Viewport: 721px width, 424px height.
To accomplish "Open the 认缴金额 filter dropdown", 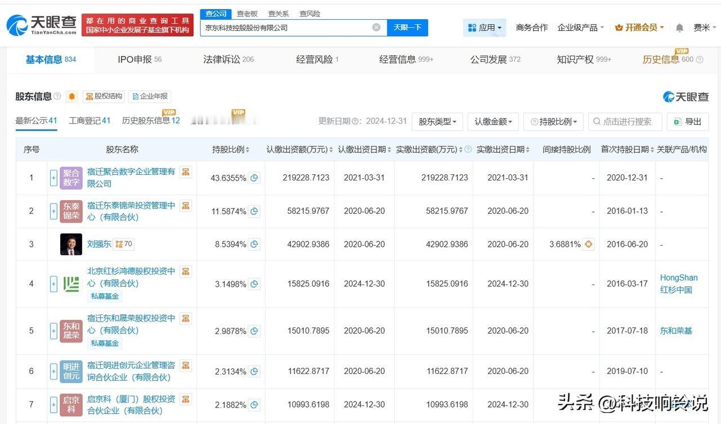I will coord(493,121).
